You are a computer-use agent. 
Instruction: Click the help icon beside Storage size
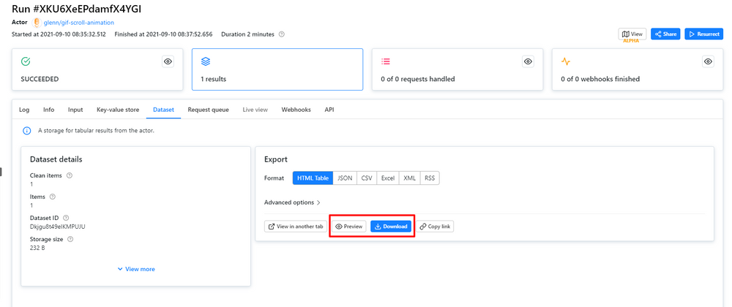pyautogui.click(x=70, y=239)
